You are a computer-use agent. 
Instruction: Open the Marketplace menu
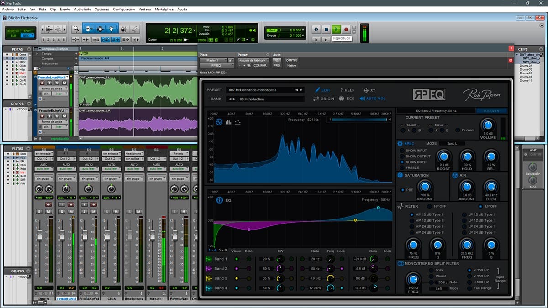[163, 9]
